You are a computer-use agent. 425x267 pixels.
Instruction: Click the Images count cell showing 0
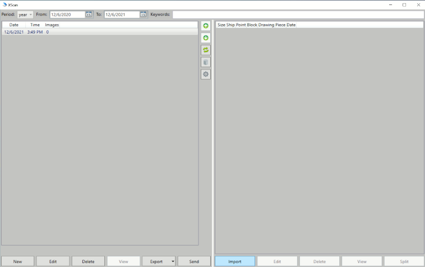pyautogui.click(x=48, y=32)
